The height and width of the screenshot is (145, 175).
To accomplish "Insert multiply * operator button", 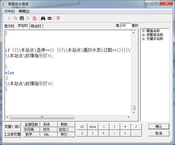I will (x=125, y=127).
